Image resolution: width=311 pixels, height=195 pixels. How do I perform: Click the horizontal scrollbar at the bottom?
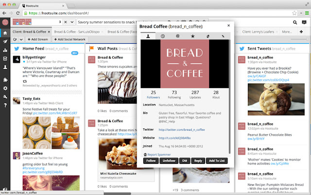point(118,194)
